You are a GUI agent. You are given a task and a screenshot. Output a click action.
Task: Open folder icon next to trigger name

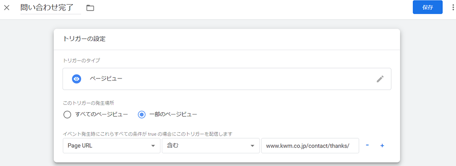coord(90,8)
